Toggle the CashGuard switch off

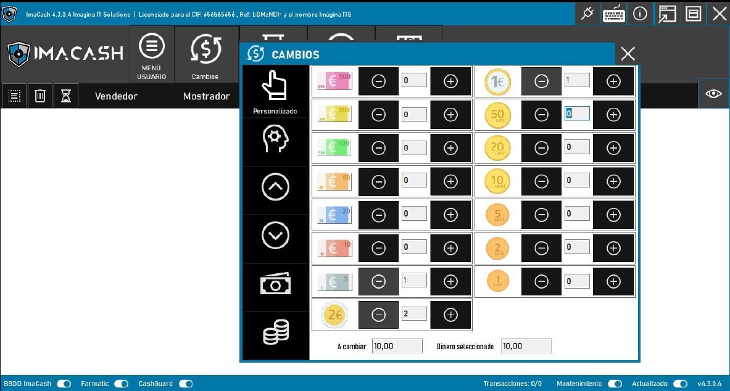click(x=183, y=383)
